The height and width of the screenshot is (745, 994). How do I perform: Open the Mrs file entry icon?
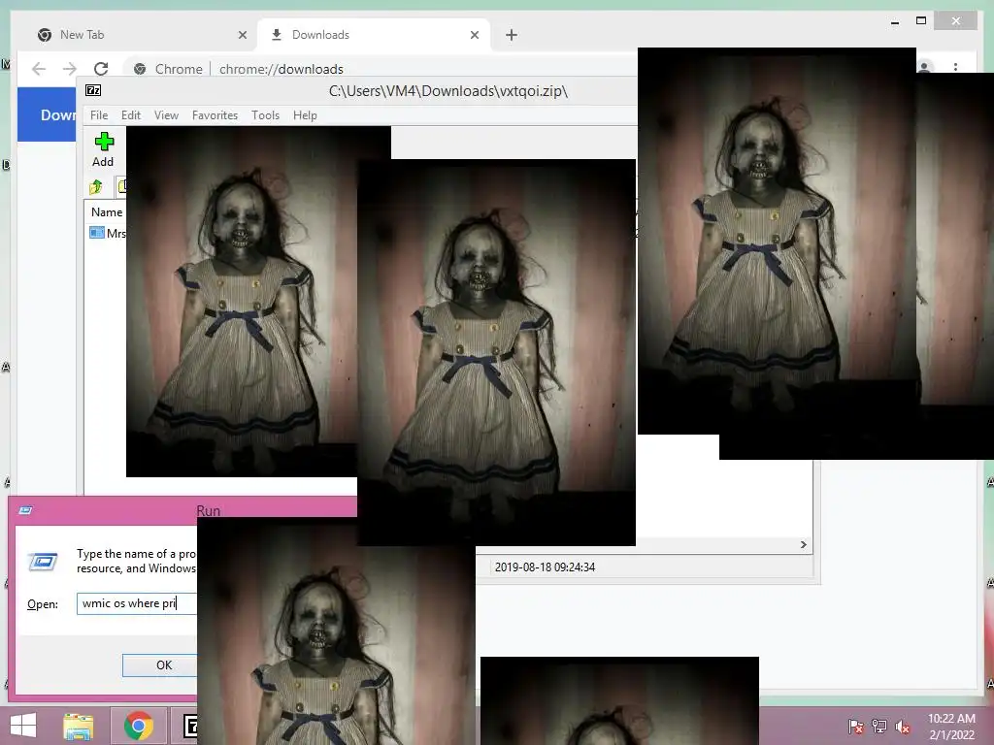(96, 233)
